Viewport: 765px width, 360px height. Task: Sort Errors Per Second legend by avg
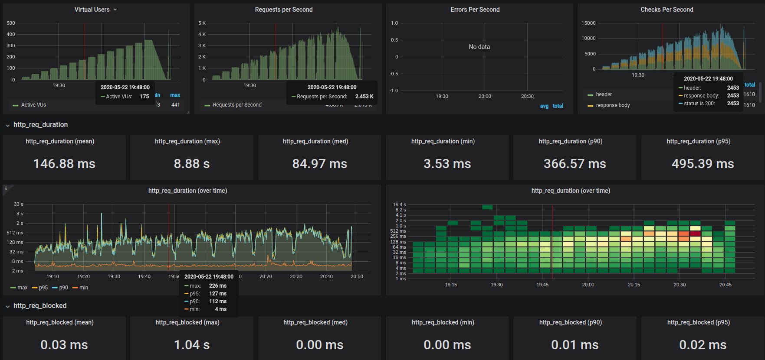[544, 106]
